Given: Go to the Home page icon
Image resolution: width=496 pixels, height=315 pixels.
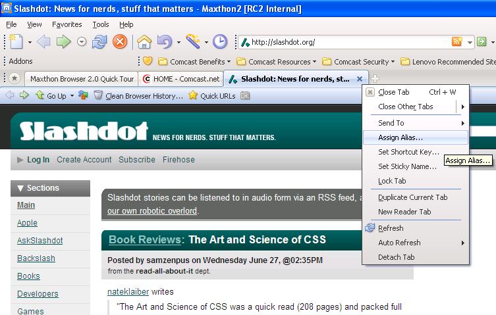Looking at the screenshot, I should 144,41.
